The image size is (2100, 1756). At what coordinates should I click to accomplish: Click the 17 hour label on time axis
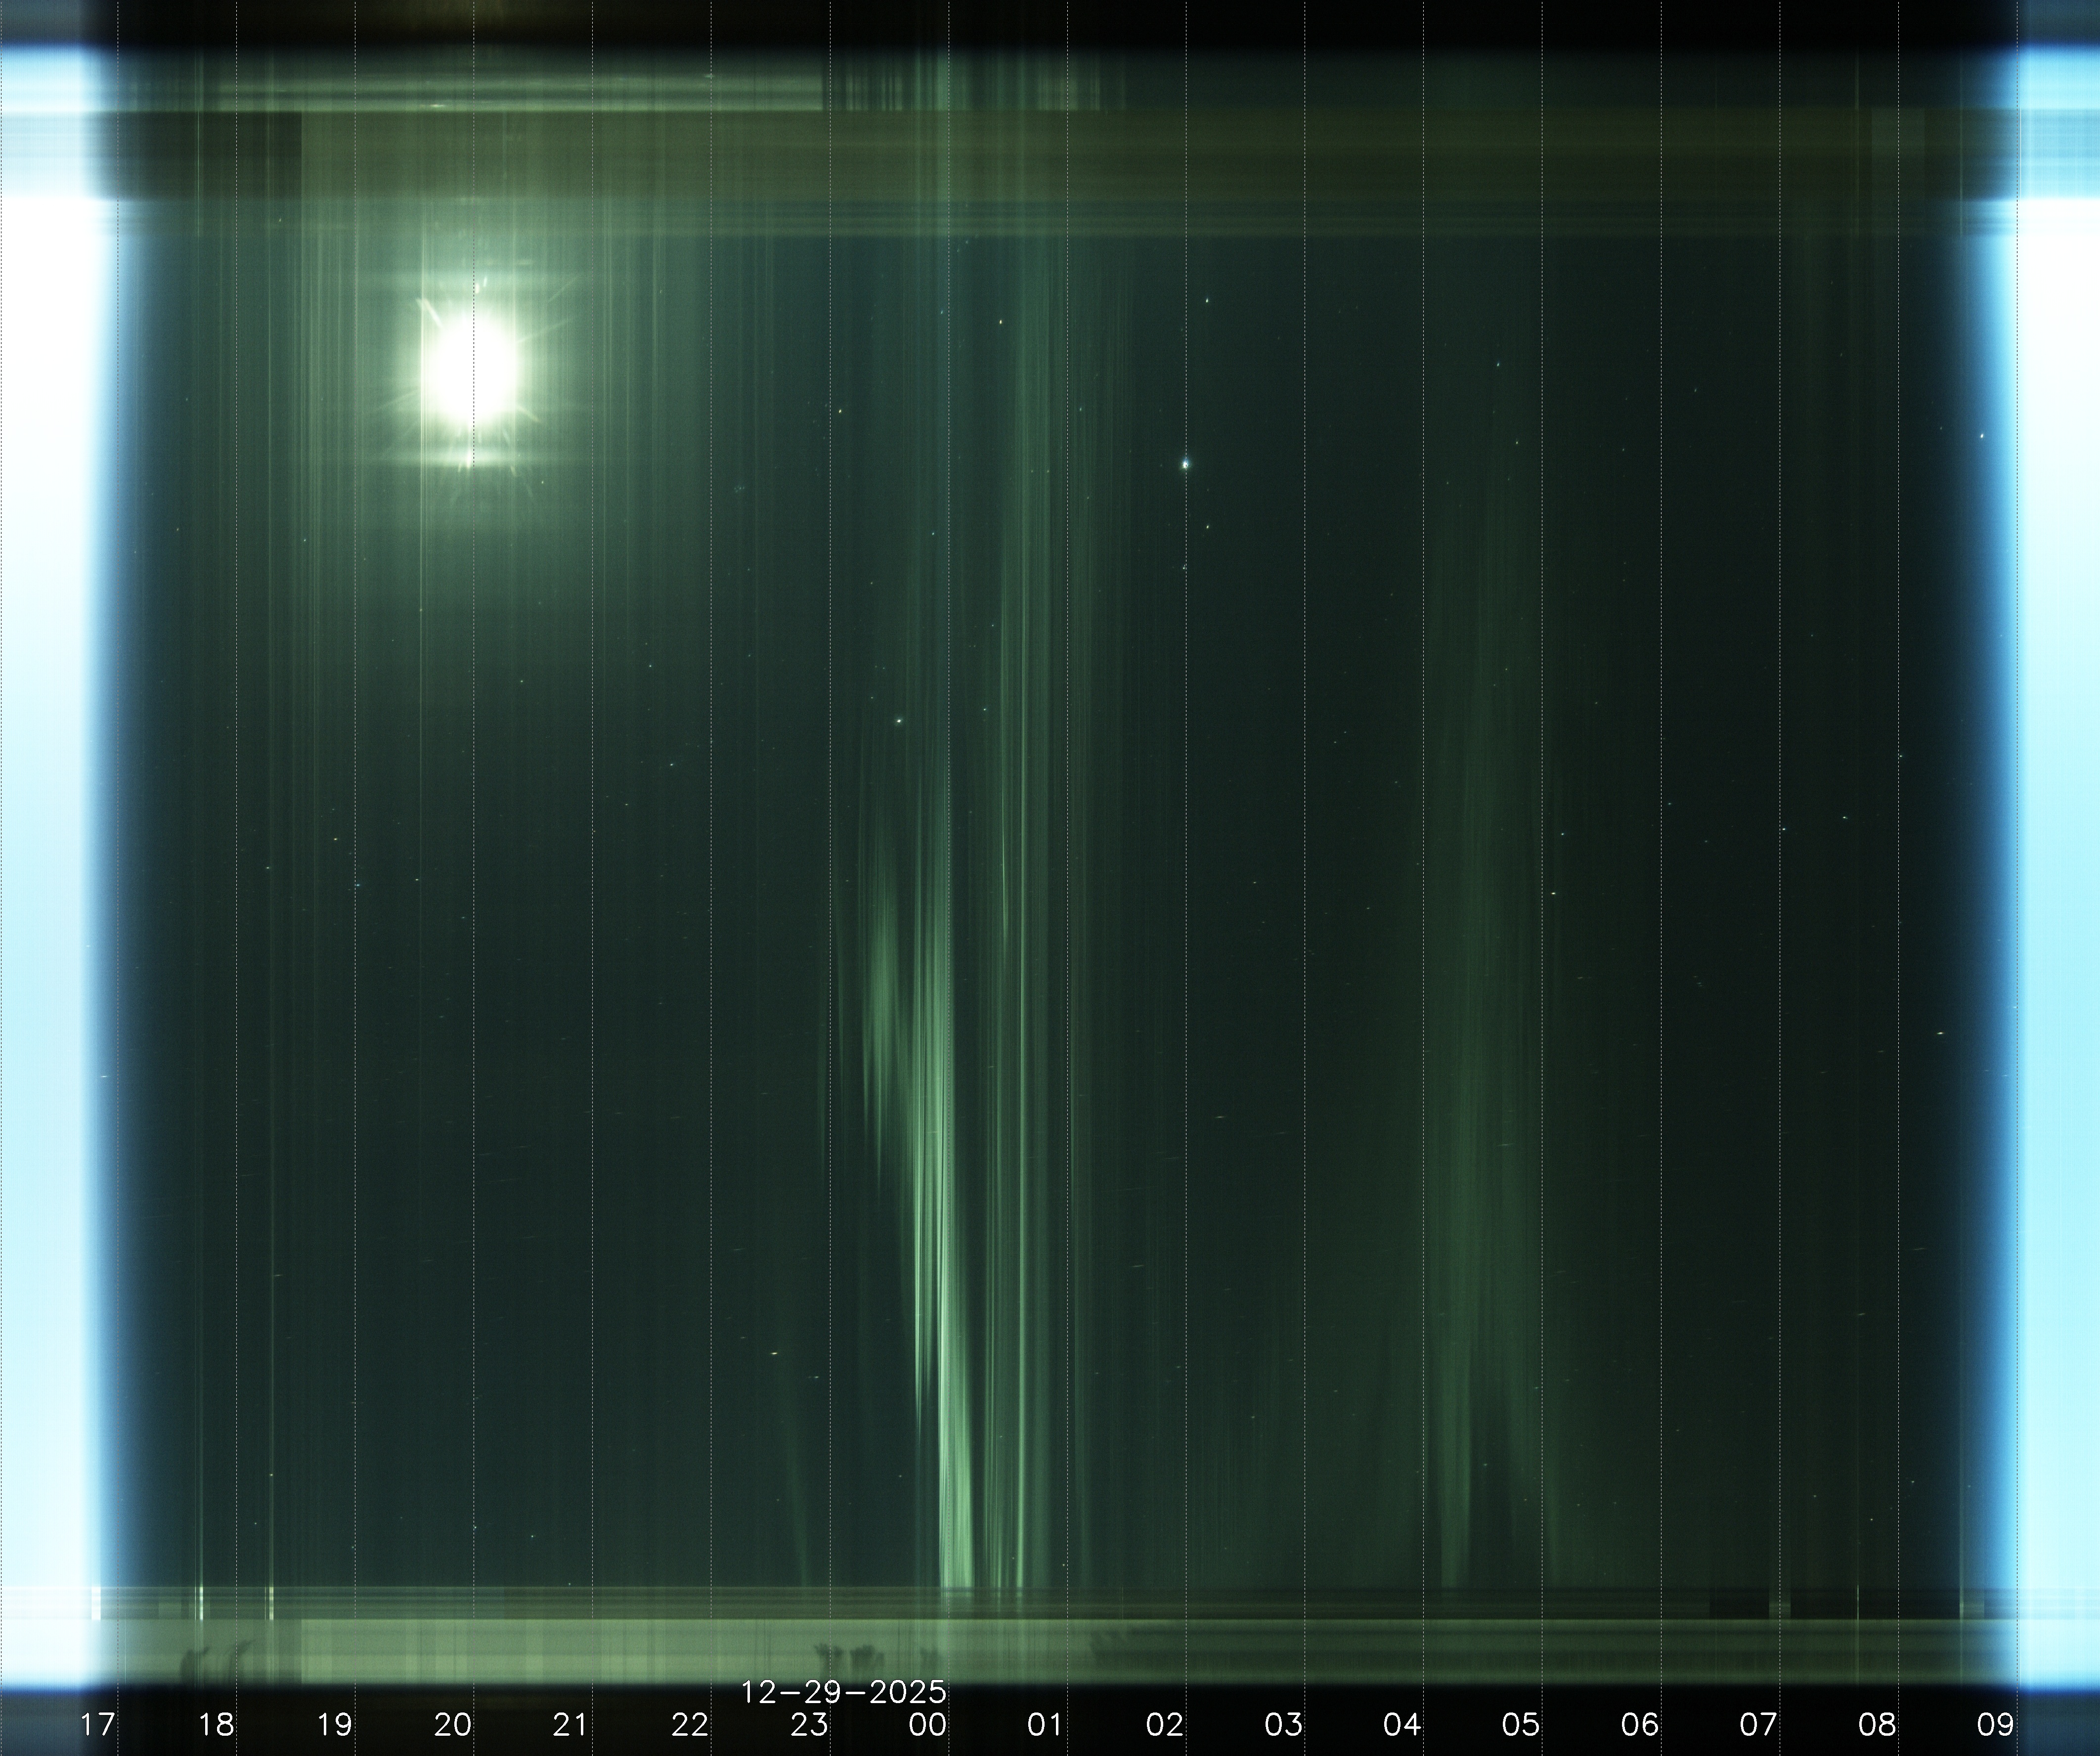pos(97,1725)
